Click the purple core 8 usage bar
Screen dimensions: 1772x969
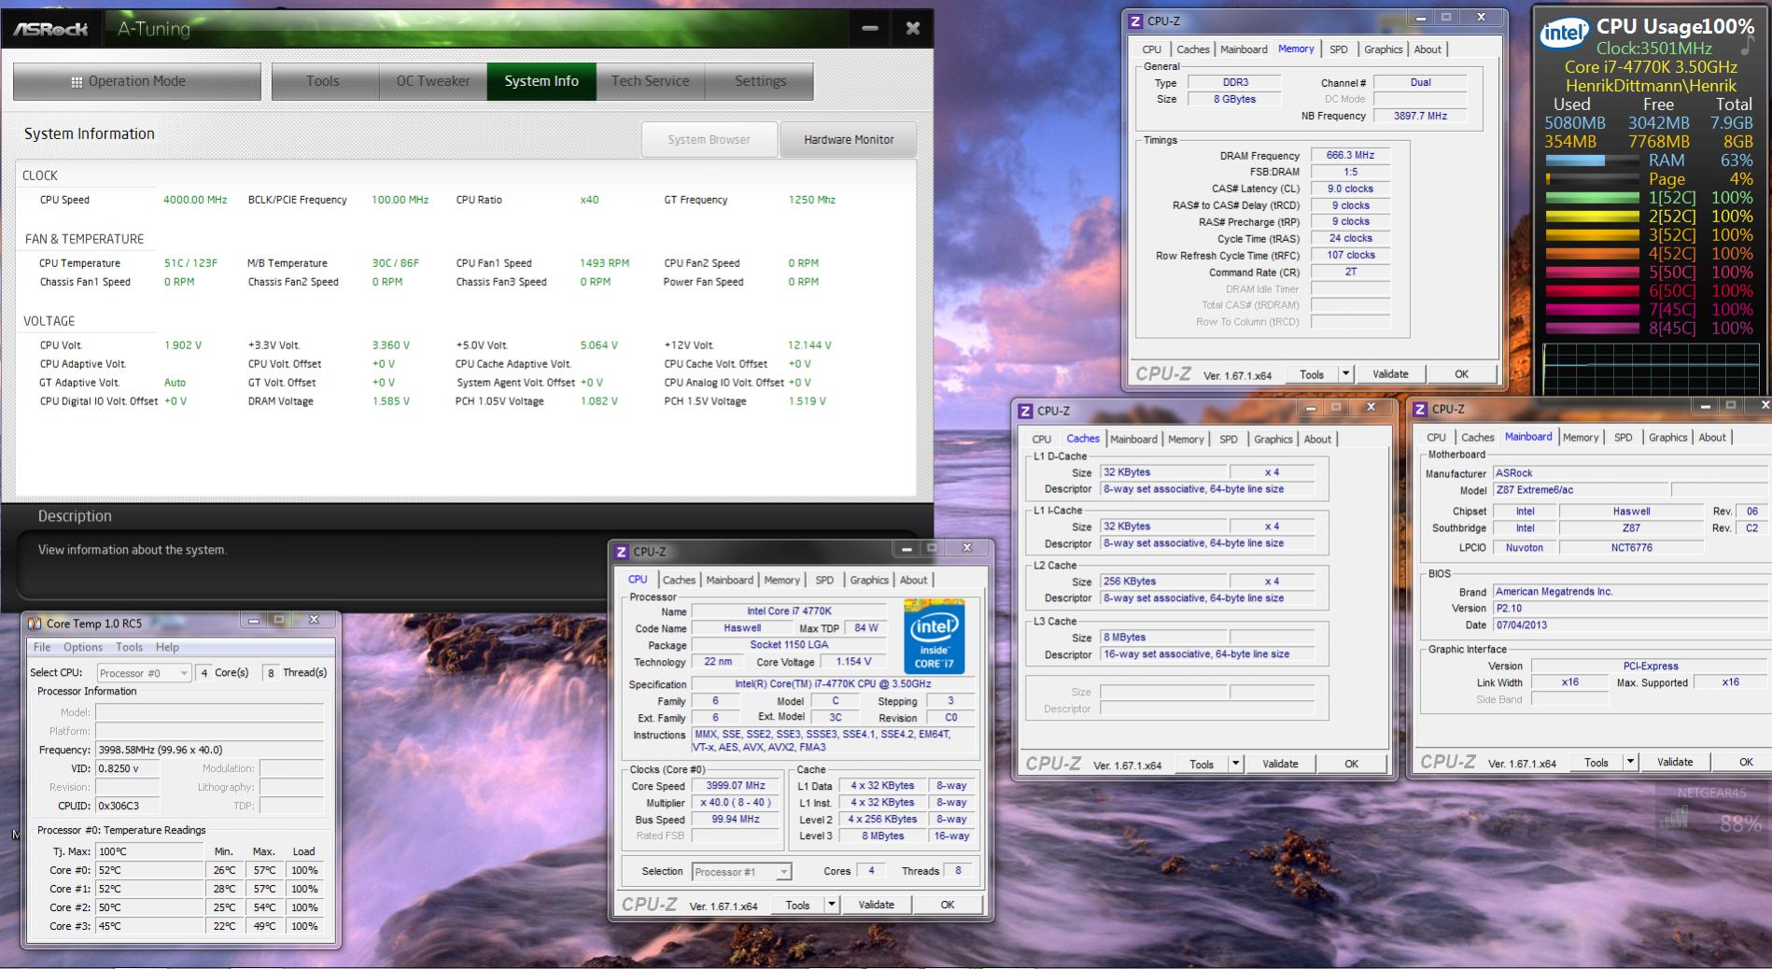1592,329
